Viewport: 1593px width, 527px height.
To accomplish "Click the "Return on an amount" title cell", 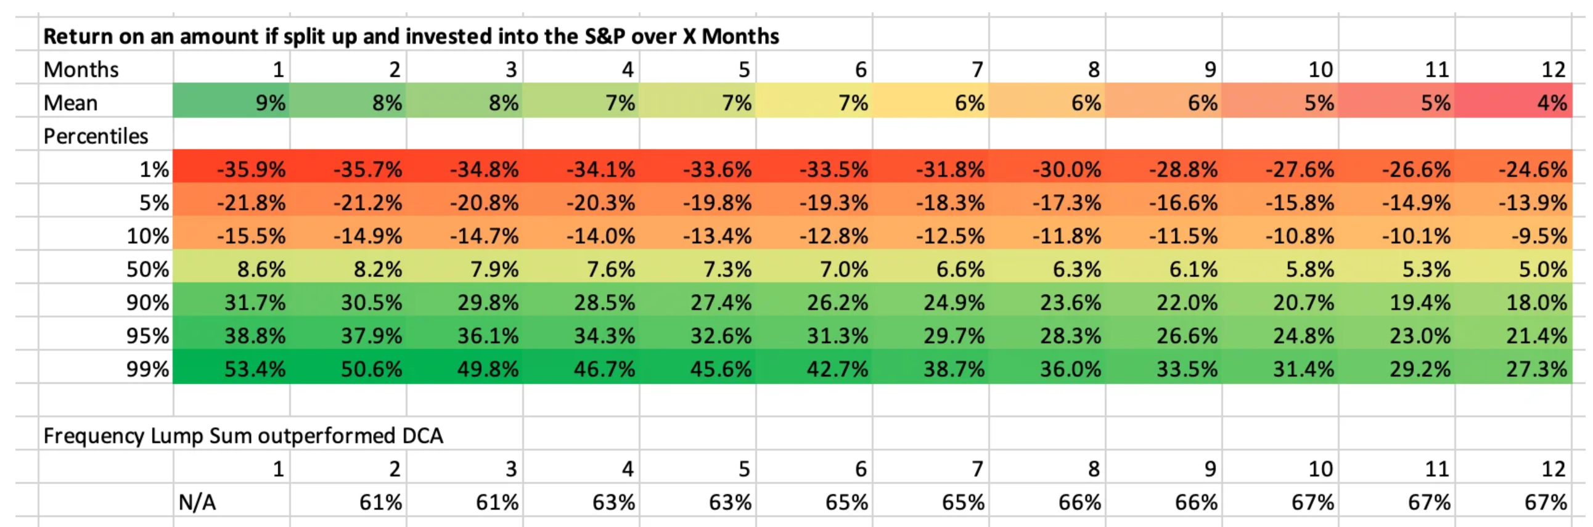I will [411, 36].
